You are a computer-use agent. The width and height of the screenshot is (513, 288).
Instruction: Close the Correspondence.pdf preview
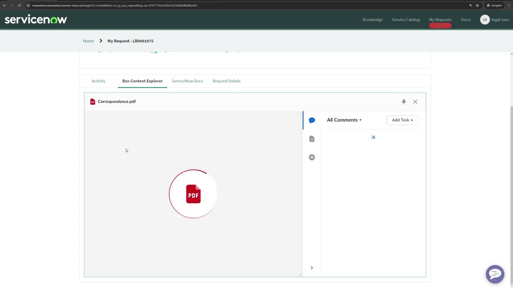415,102
